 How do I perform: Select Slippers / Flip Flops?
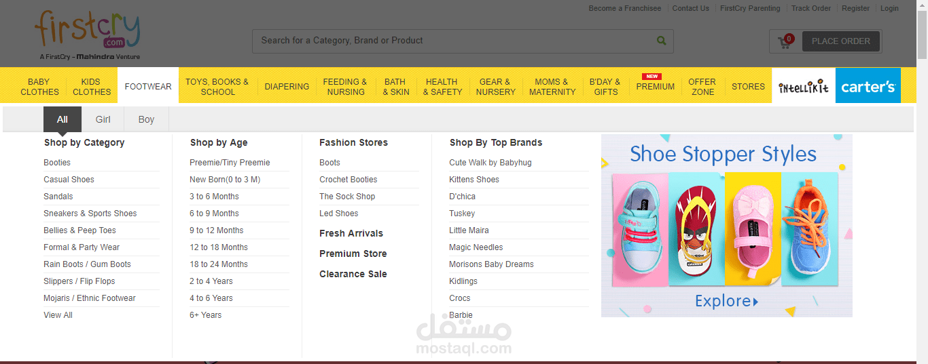(79, 281)
